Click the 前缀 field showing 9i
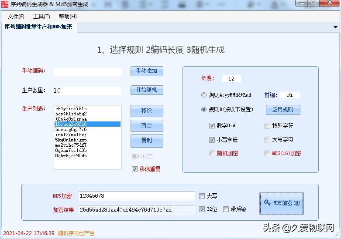The image size is (341, 239). pyautogui.click(x=290, y=95)
